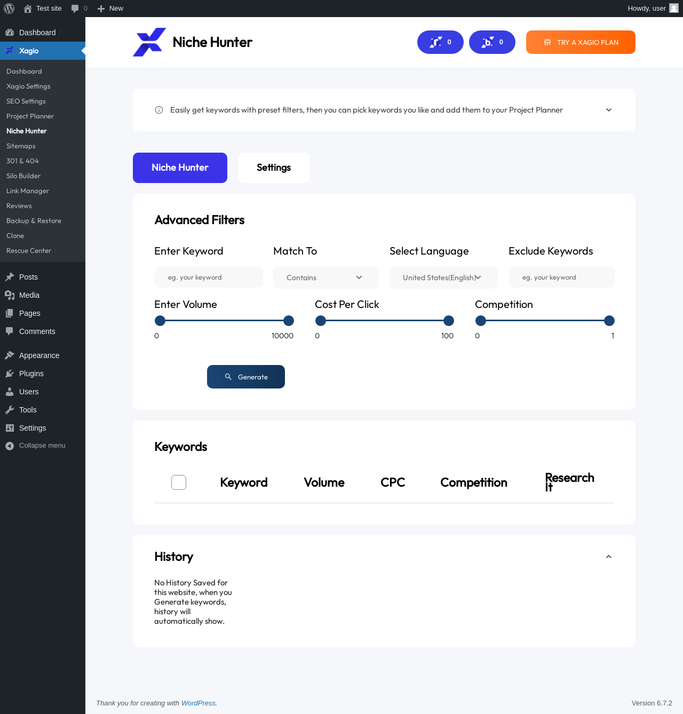Click the WordPress Dashboard gauge icon
Image resolution: width=683 pixels, height=714 pixels.
coord(10,33)
